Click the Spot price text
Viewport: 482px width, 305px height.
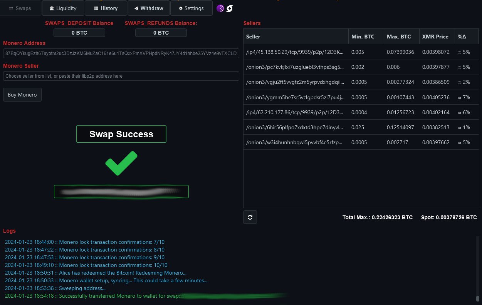pos(449,217)
